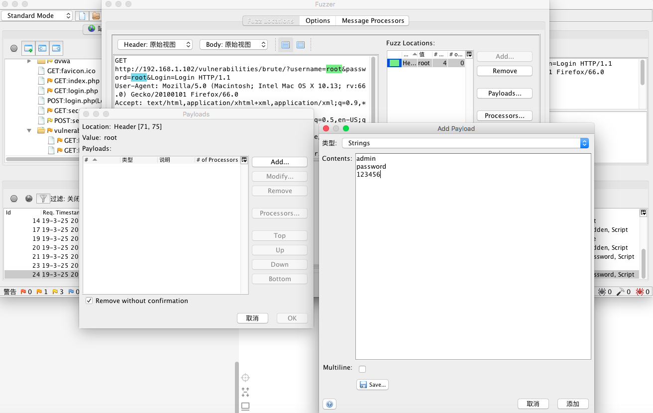Click the globe icon above the history panel

coord(28,198)
